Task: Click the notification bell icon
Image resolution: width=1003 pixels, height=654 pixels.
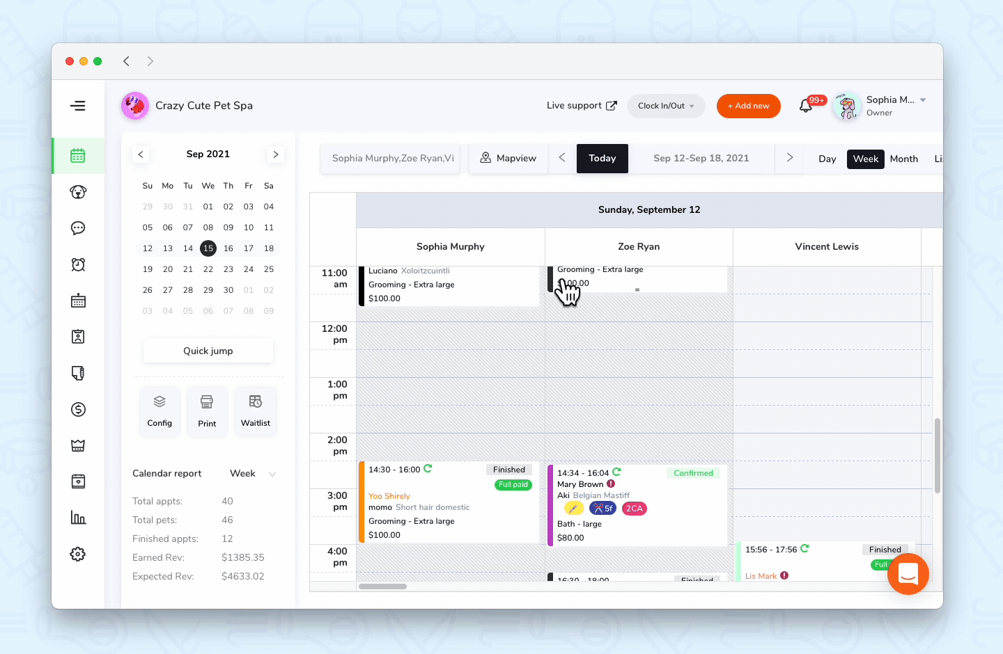Action: pos(806,106)
